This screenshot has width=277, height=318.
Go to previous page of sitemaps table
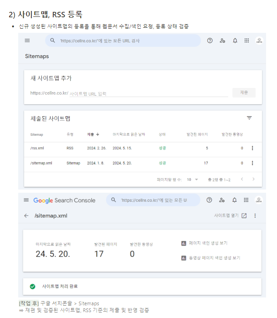pos(242,179)
